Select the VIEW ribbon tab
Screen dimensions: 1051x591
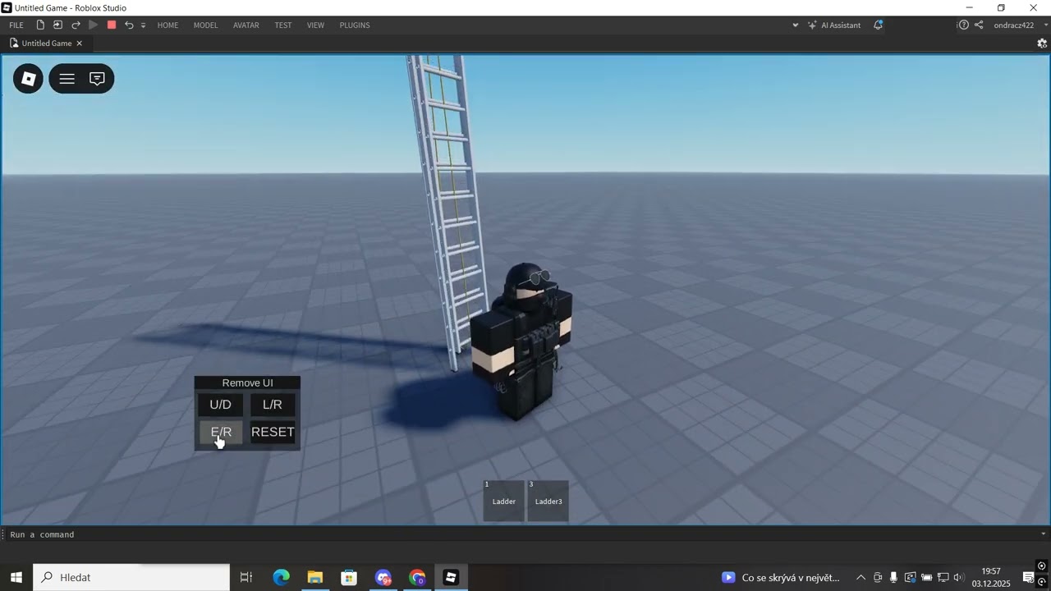[x=316, y=25]
